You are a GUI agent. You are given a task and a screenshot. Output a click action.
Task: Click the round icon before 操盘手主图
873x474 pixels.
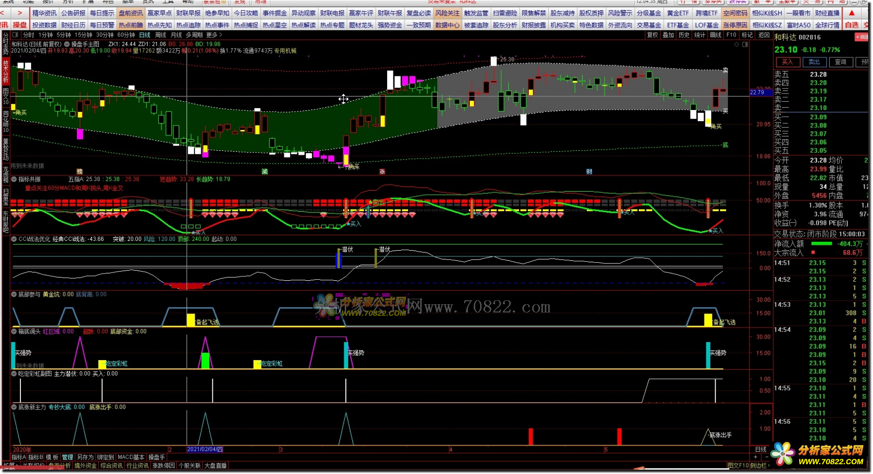pyautogui.click(x=67, y=44)
